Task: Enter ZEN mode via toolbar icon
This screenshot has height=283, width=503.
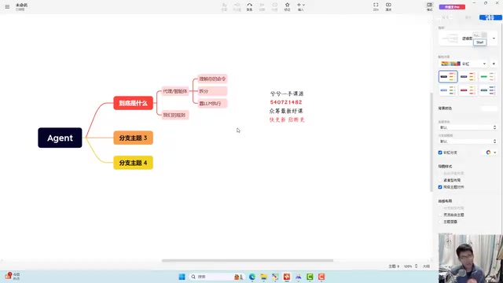Action: point(376,7)
